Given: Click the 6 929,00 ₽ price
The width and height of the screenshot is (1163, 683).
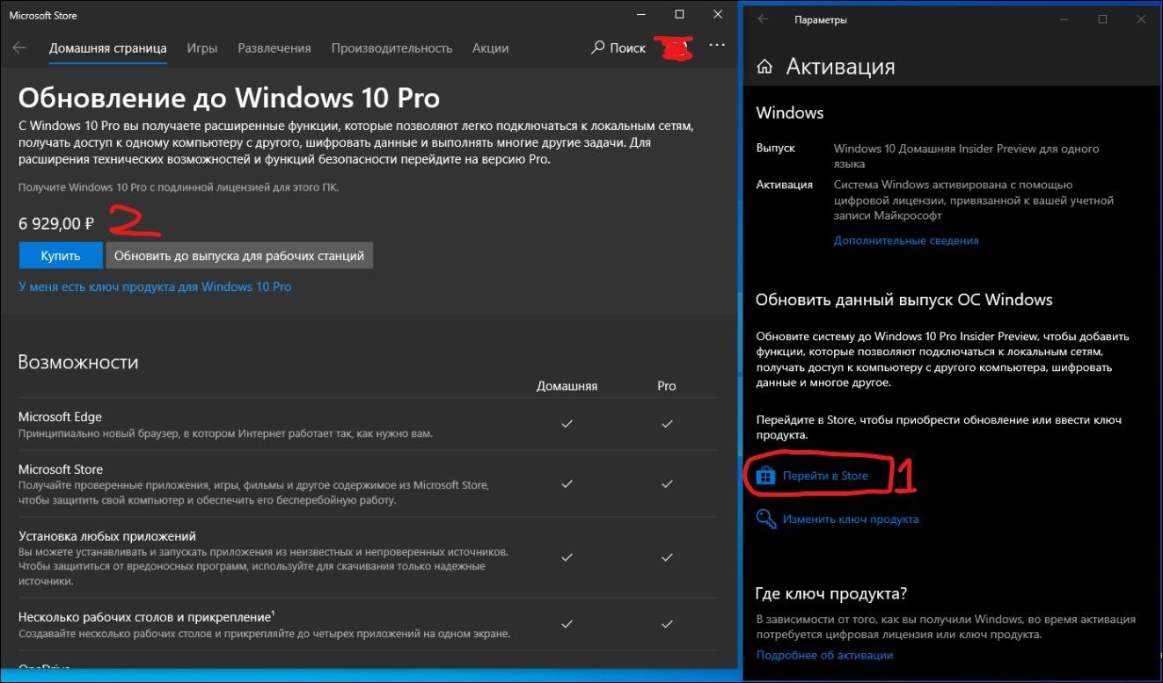Looking at the screenshot, I should (x=56, y=223).
